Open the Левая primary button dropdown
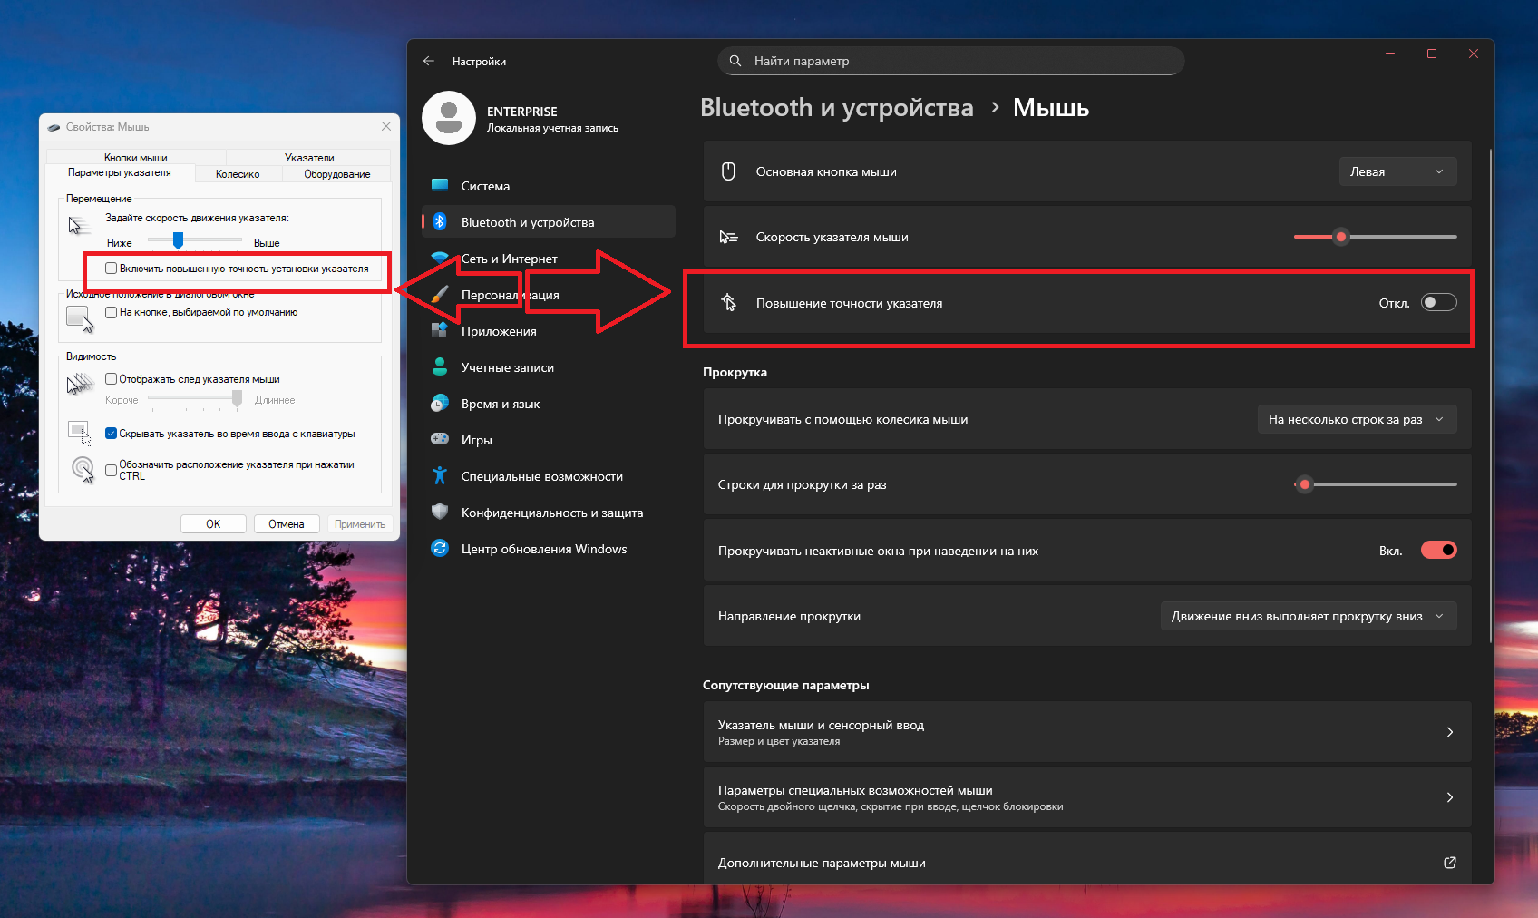The image size is (1538, 918). [1397, 171]
